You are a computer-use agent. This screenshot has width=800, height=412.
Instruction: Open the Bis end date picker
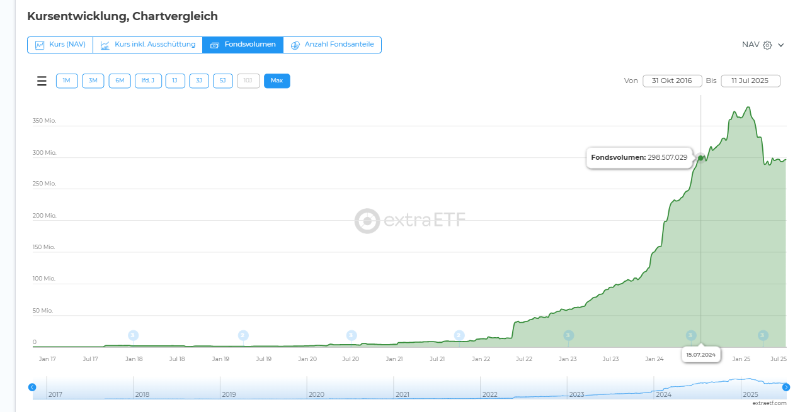point(750,81)
